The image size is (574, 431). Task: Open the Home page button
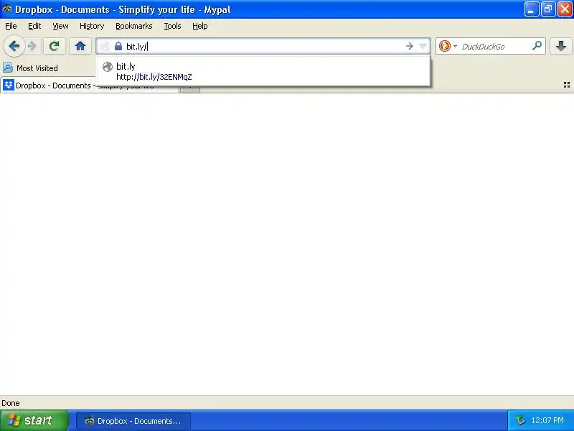click(x=80, y=46)
